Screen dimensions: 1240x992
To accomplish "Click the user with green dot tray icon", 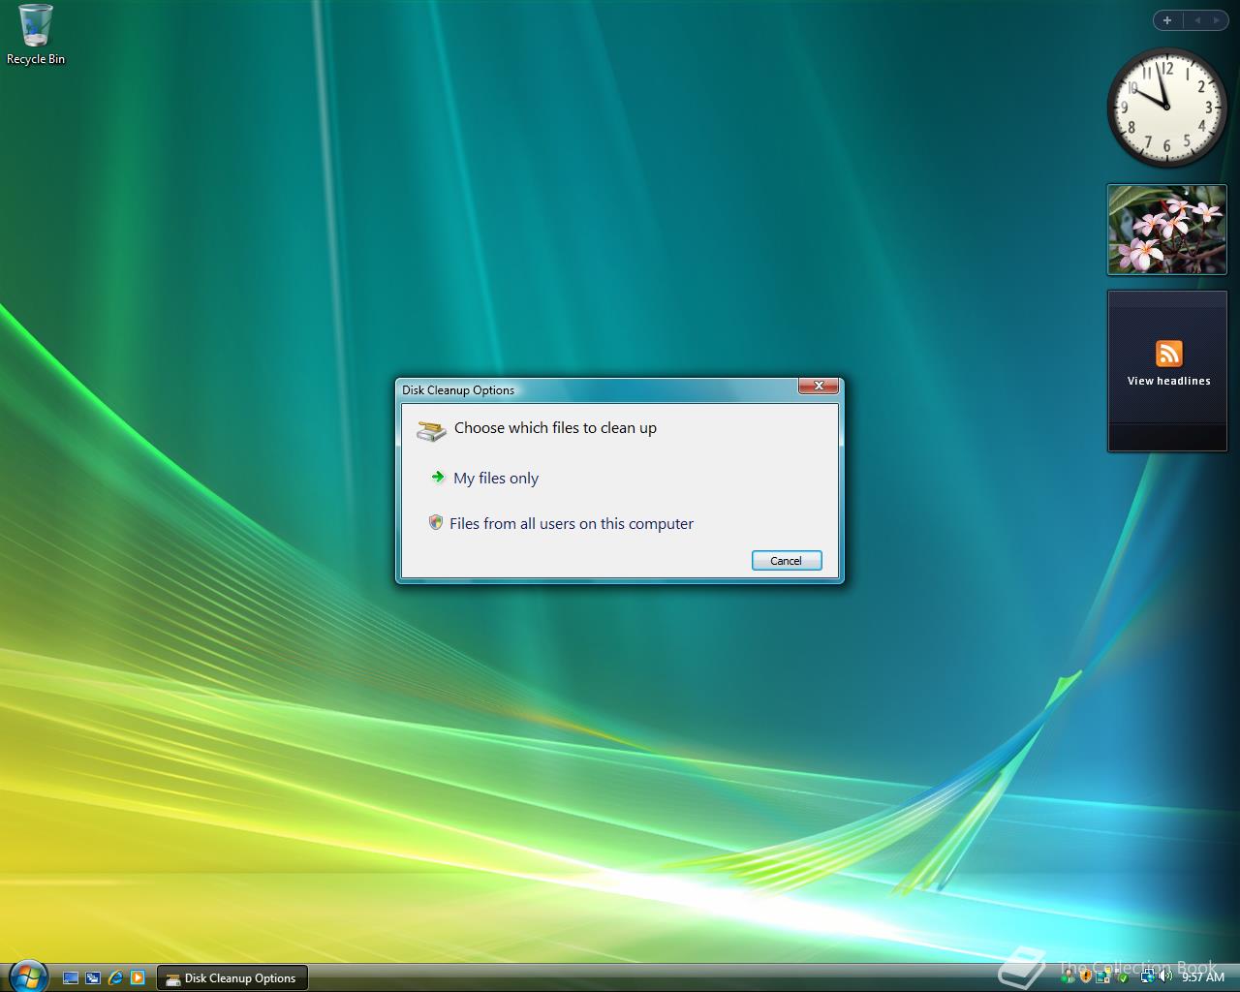I will (x=1068, y=976).
